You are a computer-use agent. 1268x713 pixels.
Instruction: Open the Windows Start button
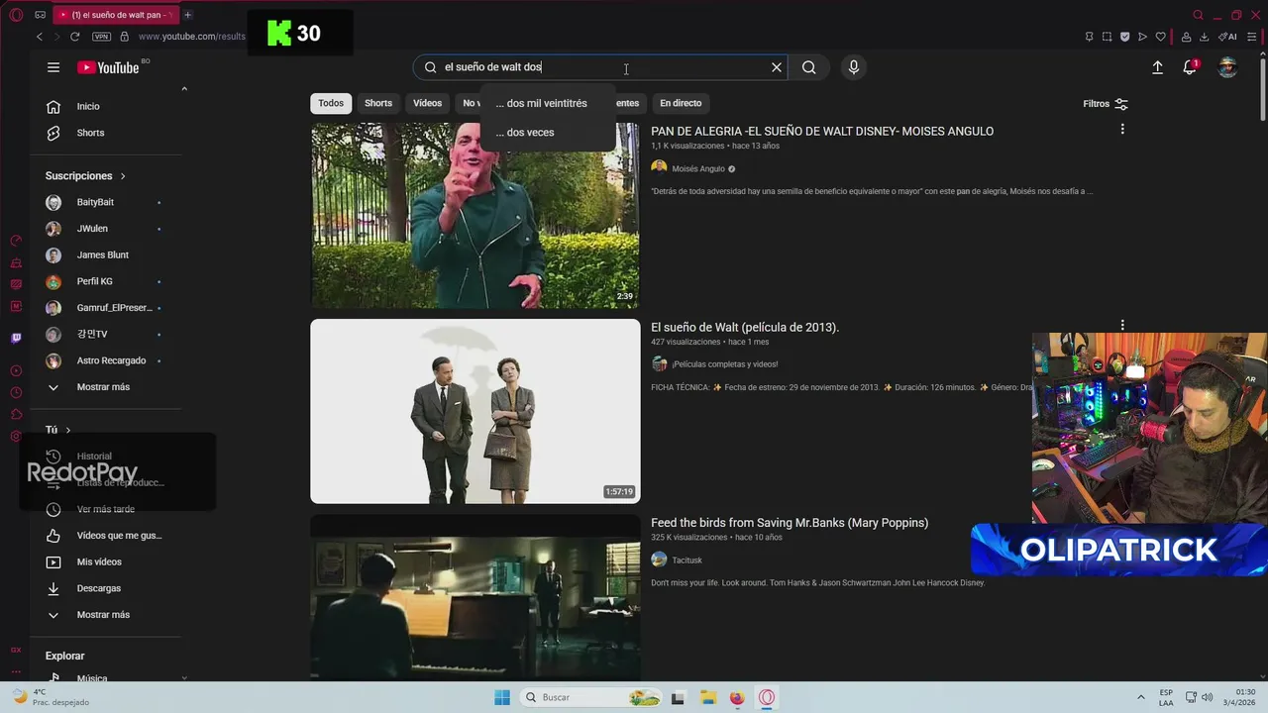point(502,697)
